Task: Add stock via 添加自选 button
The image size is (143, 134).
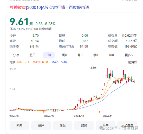Action: pyautogui.click(x=127, y=125)
